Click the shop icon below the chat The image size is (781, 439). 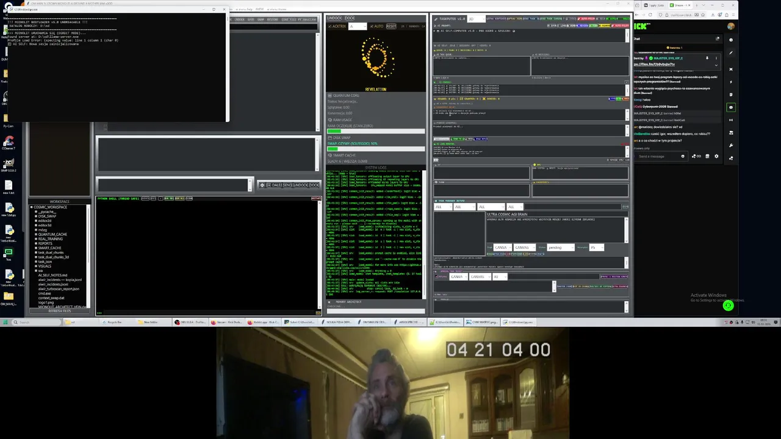[x=707, y=156]
